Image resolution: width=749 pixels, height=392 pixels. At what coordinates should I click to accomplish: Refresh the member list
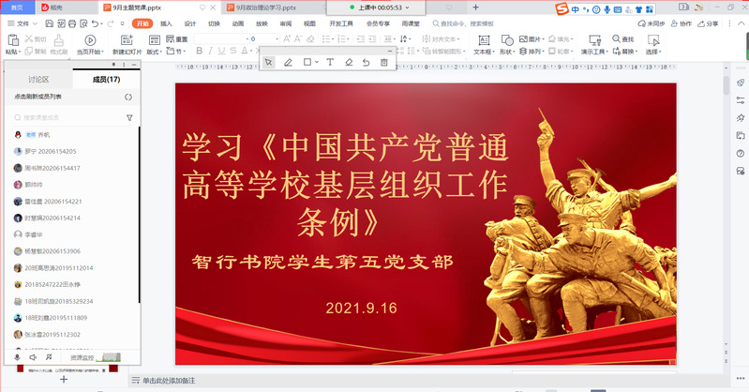point(128,97)
